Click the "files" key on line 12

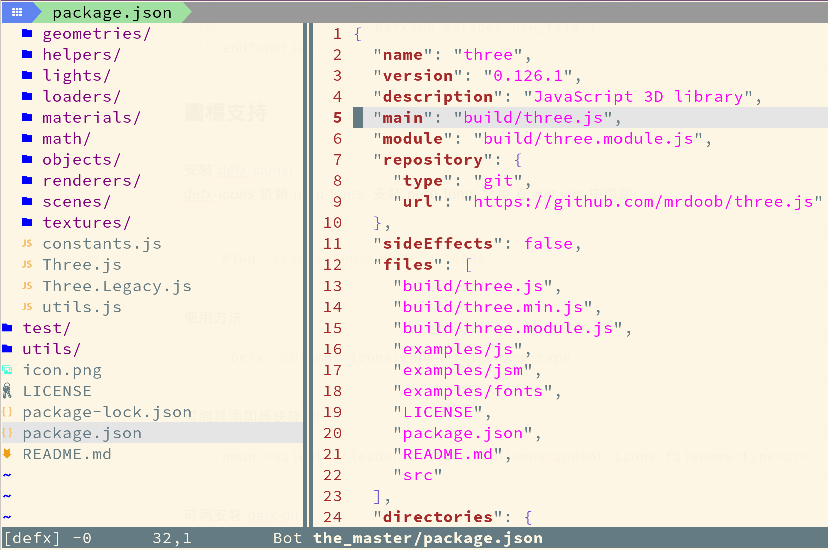tap(407, 265)
